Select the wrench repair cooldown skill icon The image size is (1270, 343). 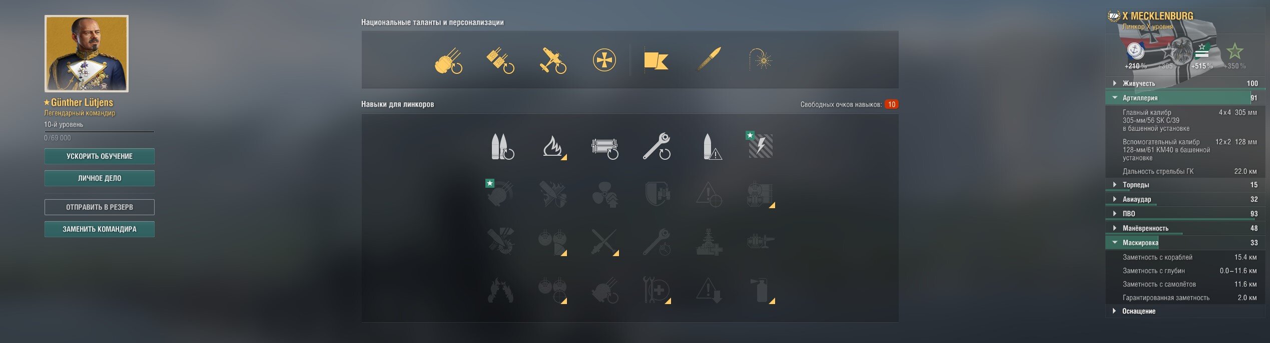657,146
